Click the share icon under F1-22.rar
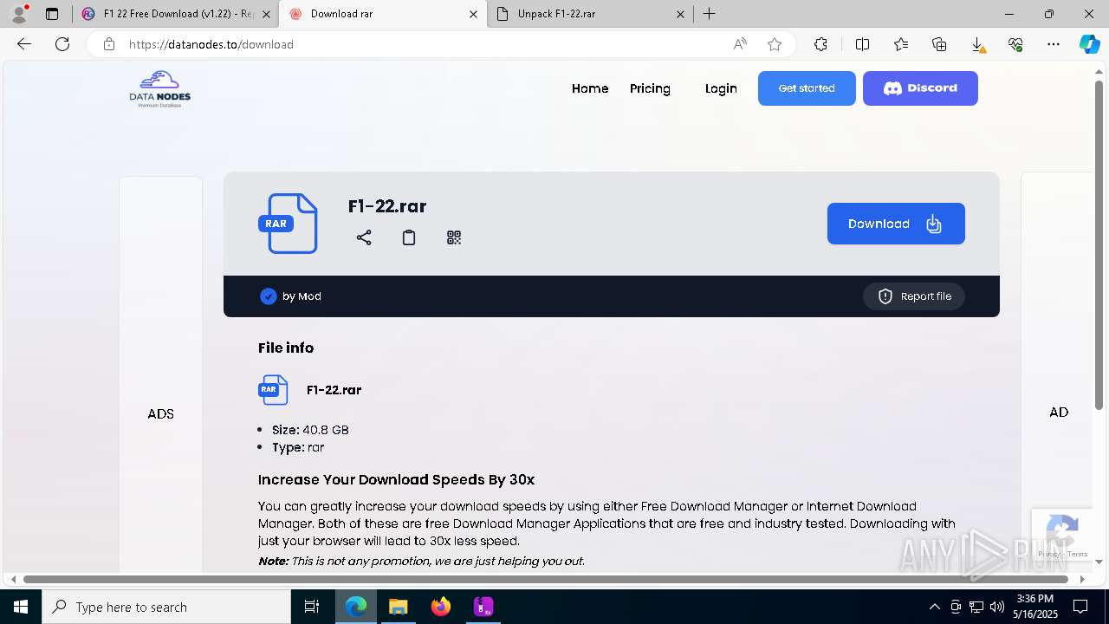This screenshot has width=1109, height=624. point(364,237)
